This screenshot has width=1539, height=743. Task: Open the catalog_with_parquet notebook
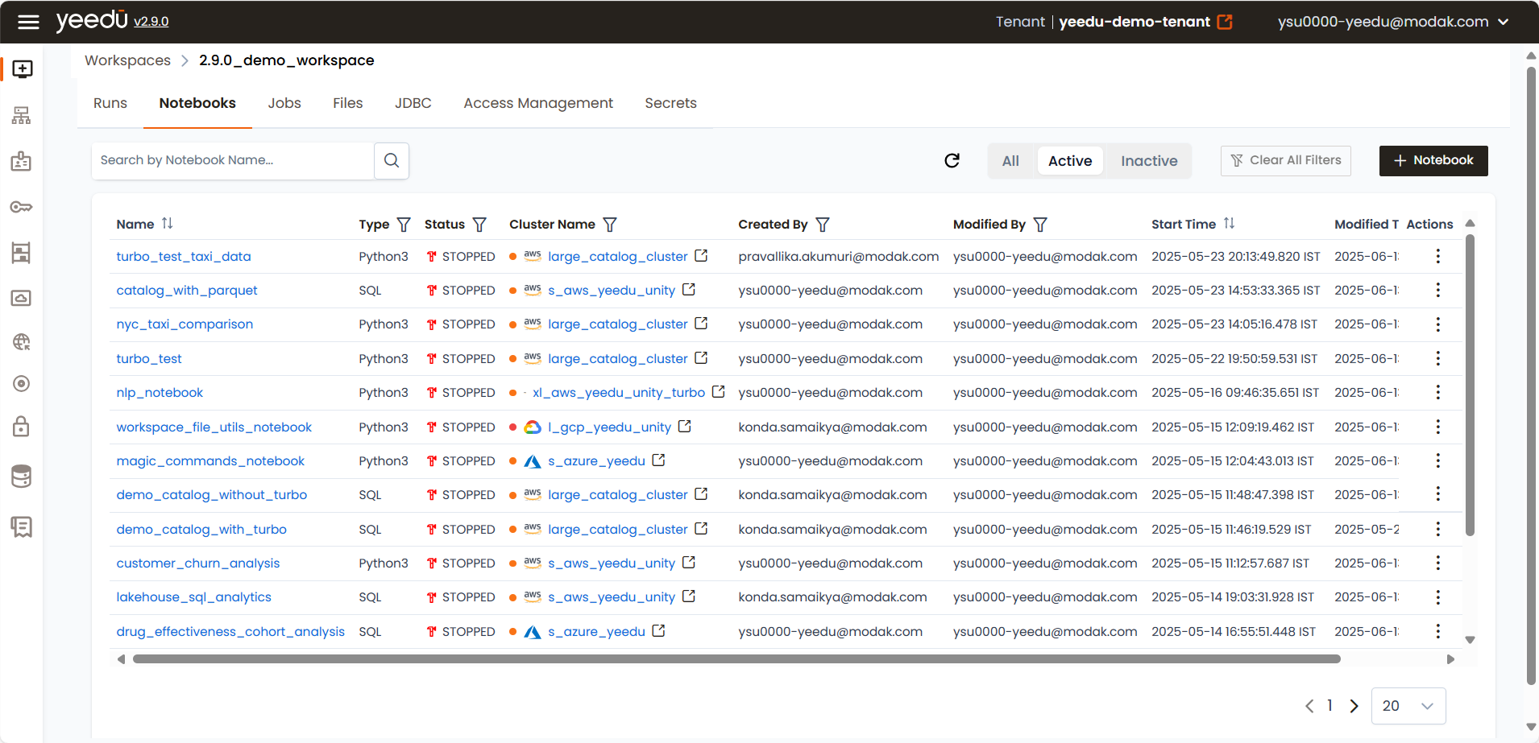point(187,290)
